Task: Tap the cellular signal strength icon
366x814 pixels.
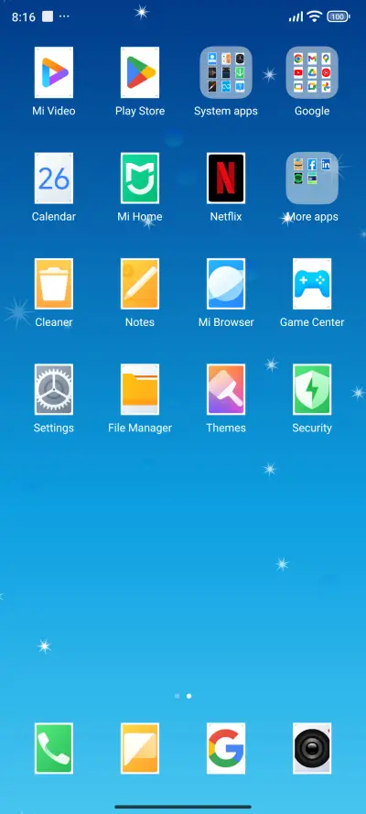Action: tap(296, 16)
